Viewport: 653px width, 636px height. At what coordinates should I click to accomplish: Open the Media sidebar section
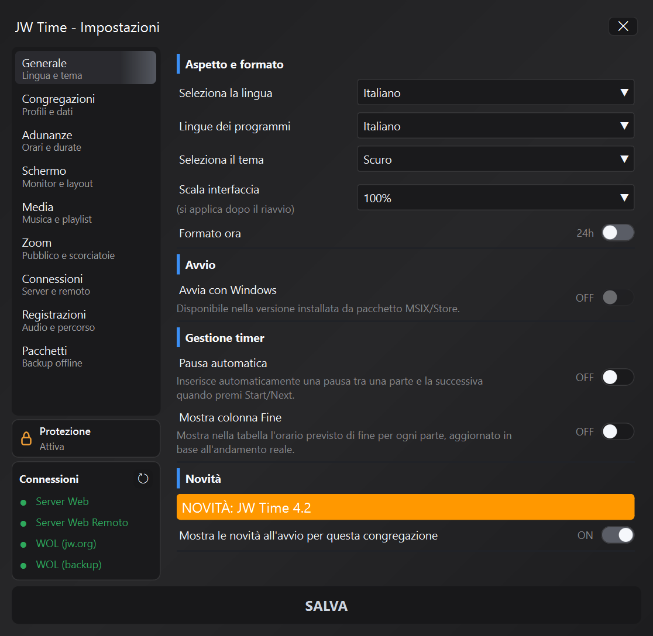tap(86, 213)
